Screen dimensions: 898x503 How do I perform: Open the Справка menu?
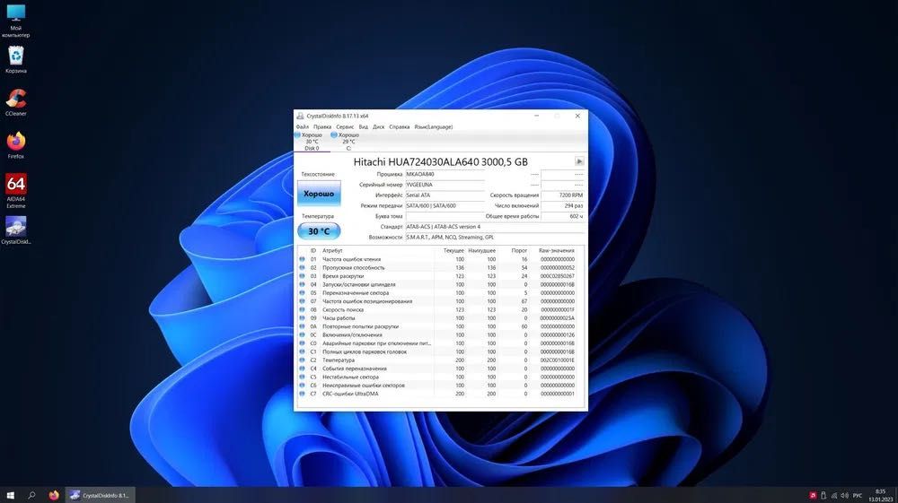[x=400, y=127]
